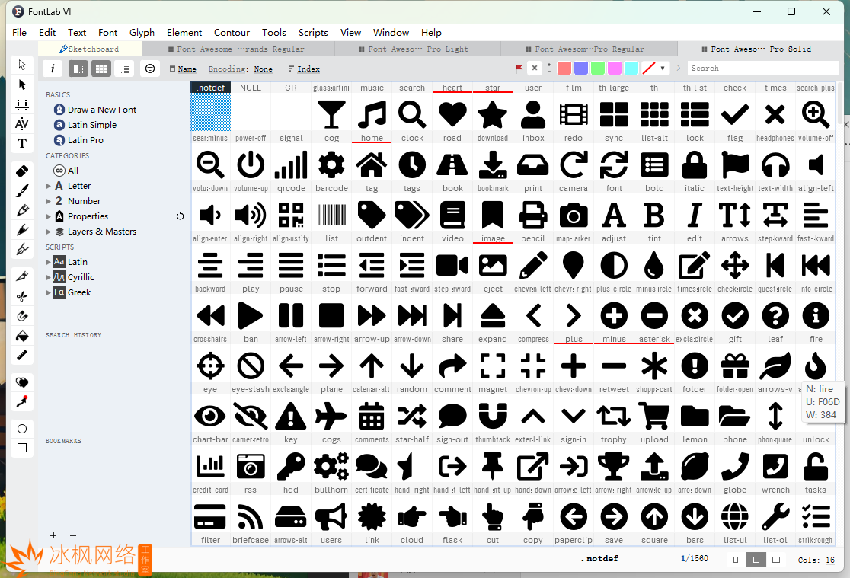Select the Brush tool
Viewport: 850px width, 578px height.
(22, 190)
